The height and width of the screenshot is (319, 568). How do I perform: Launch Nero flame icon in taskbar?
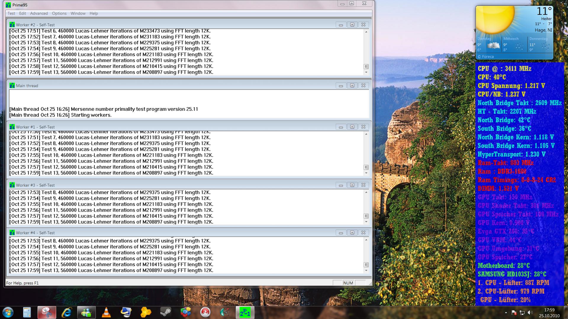[205, 312]
